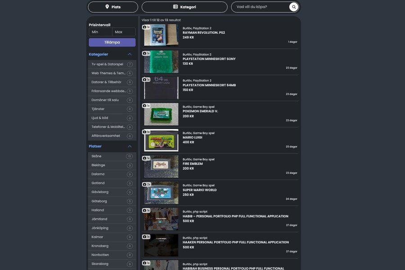Screen dimensions: 405x270
Task: Open the PlayStation Minneskort Sony thumbnail
Action: tap(161, 62)
